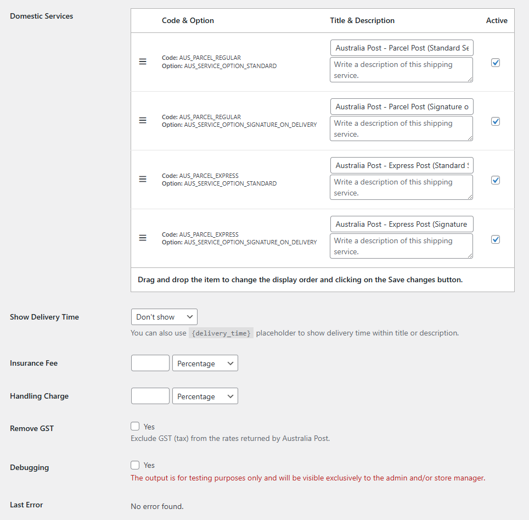529x520 pixels.
Task: Click the AUS_PARCEL_EXPRESS code in the fourth row
Action: (x=209, y=234)
